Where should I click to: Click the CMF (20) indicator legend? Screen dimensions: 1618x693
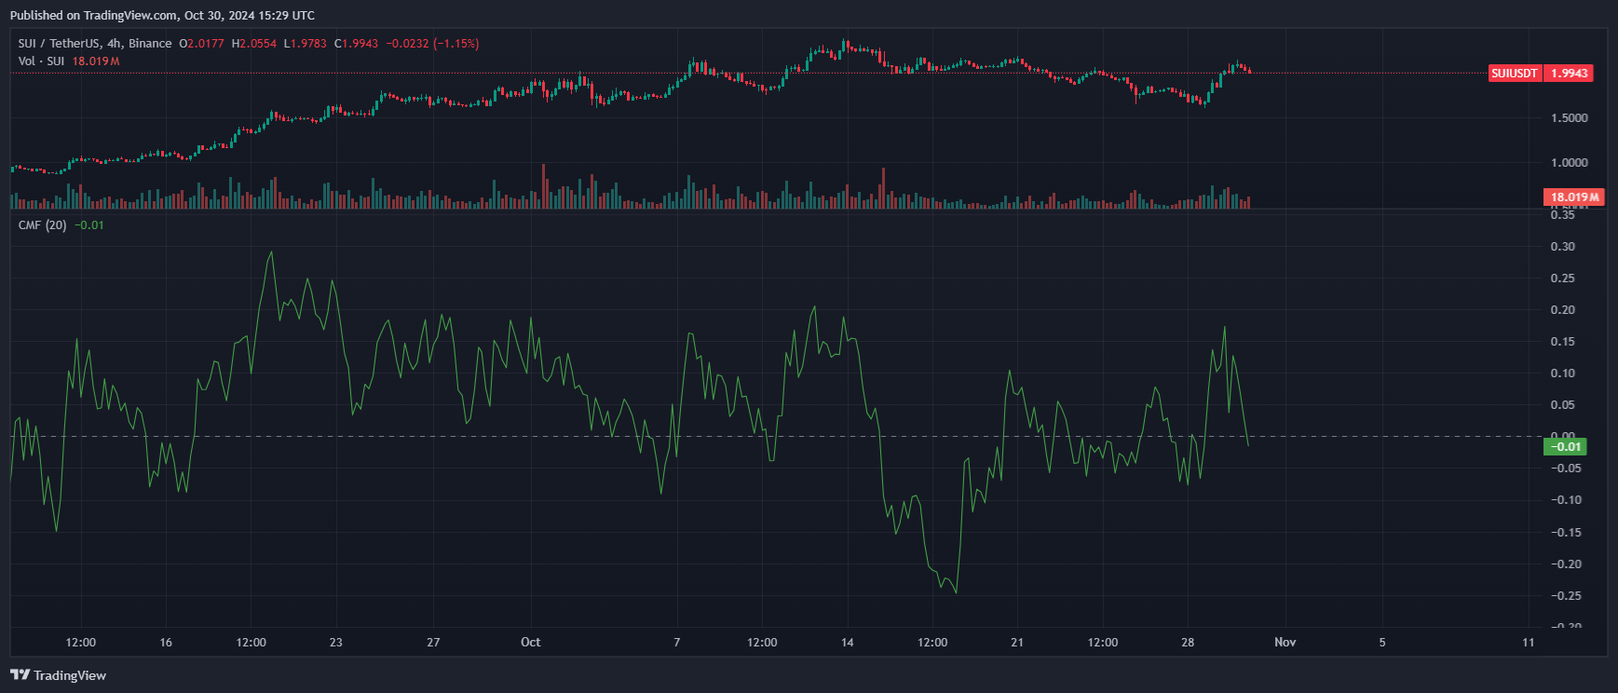43,225
